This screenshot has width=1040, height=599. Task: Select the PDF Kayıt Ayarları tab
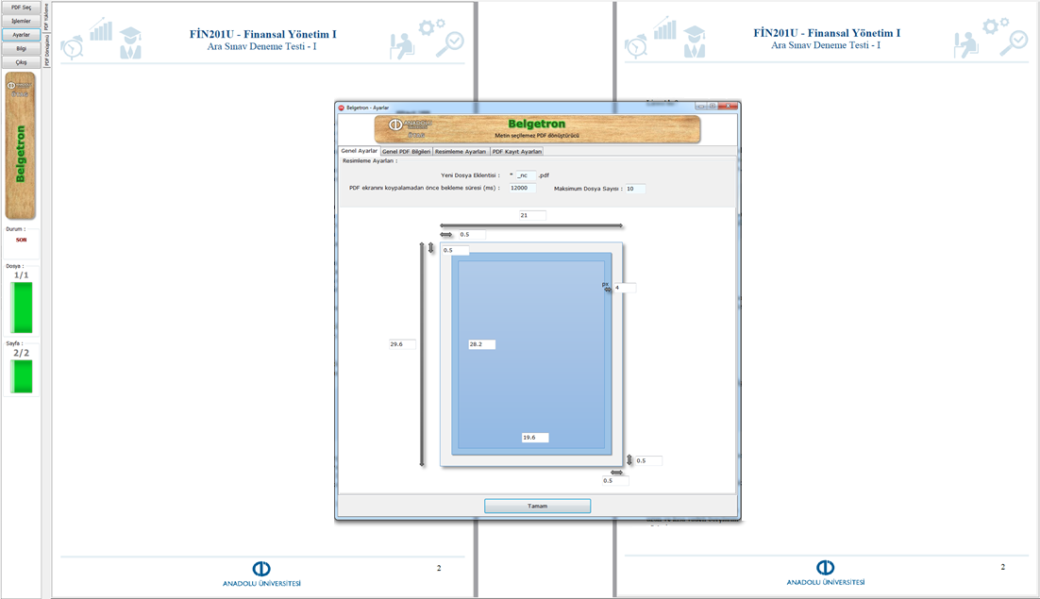517,151
